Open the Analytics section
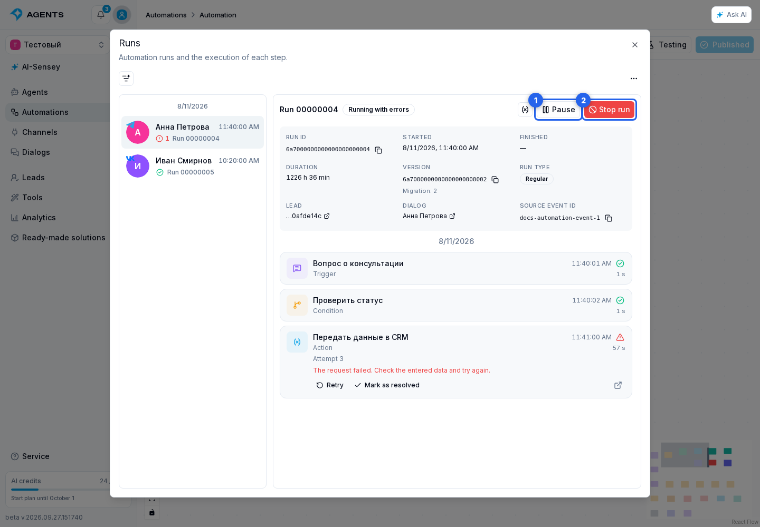The height and width of the screenshot is (527, 760). point(58,218)
